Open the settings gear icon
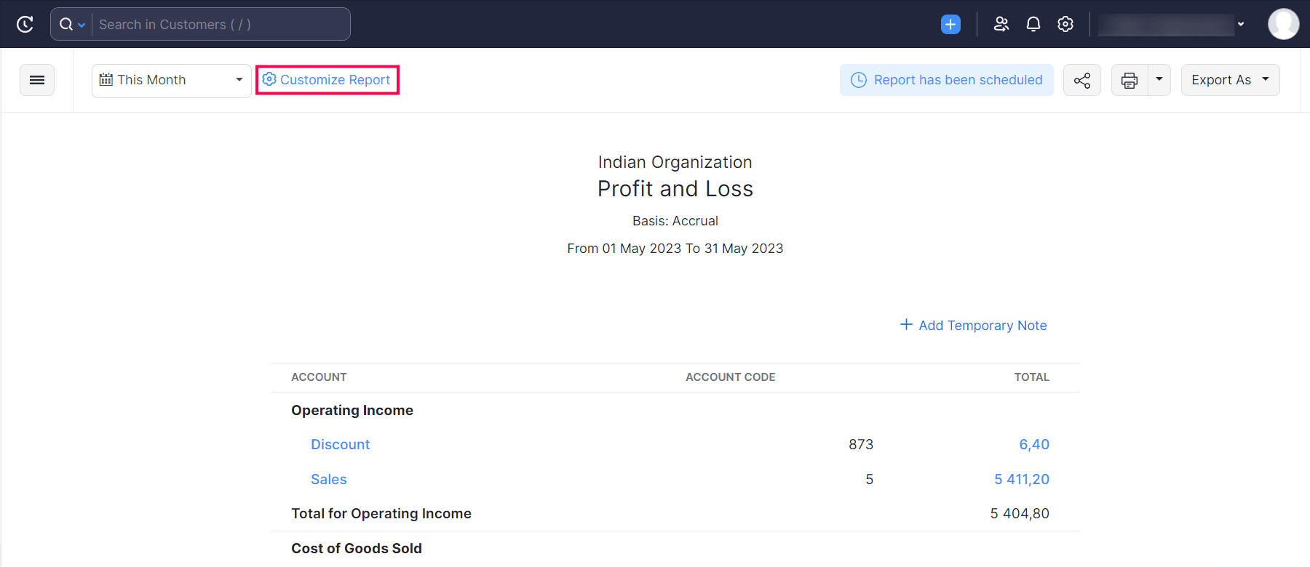Screen dimensions: 1310x567 click(x=1065, y=24)
